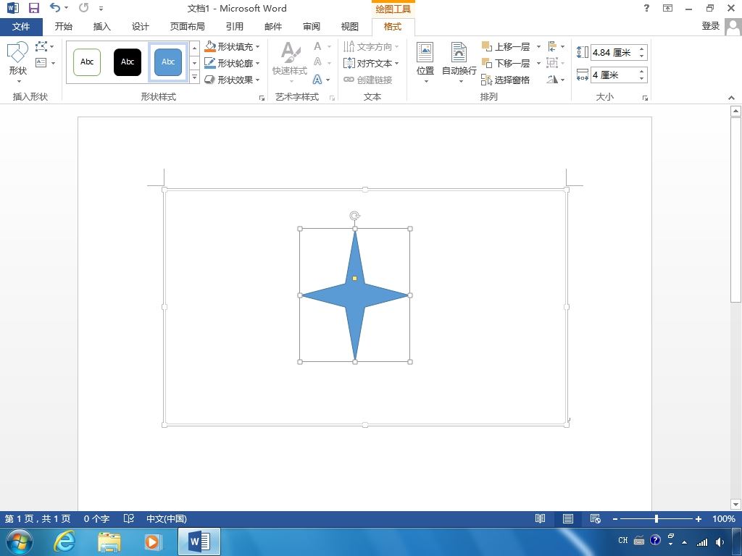
Task: Switch to the Page Layout (页面布局) tab
Action: (x=188, y=27)
